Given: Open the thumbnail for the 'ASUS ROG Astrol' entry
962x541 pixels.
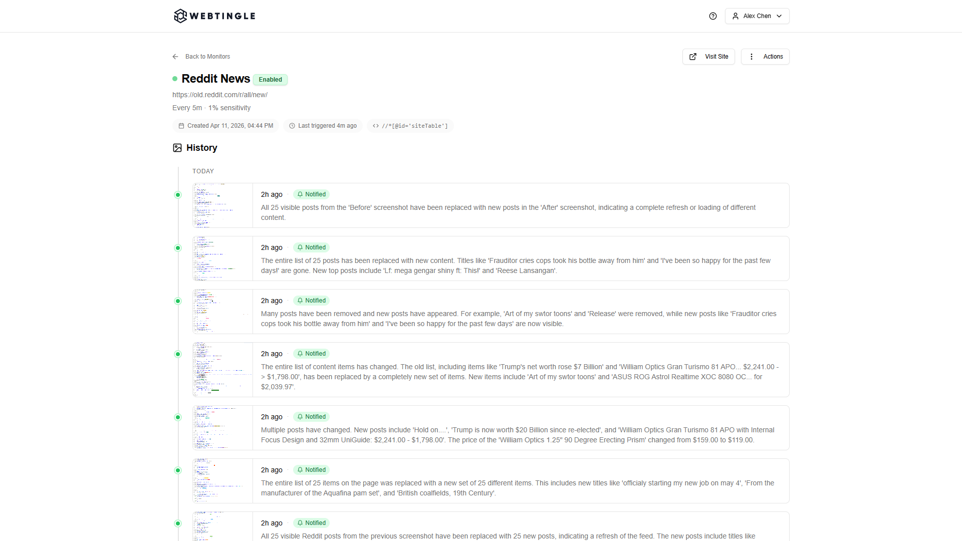Looking at the screenshot, I should pos(223,370).
